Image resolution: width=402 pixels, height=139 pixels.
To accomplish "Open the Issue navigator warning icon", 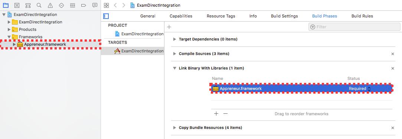I will [50, 5].
